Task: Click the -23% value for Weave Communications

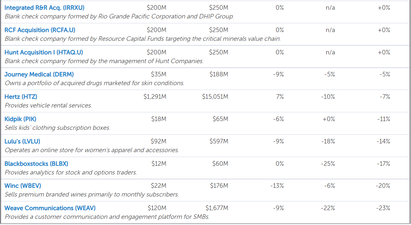Action: tap(383, 208)
